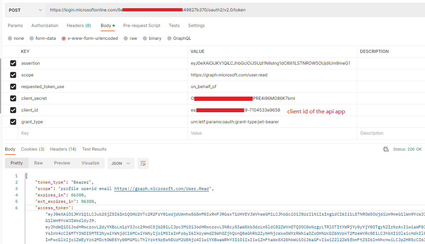Disable the client_secret parameter
425x244 pixels.
point(13,98)
